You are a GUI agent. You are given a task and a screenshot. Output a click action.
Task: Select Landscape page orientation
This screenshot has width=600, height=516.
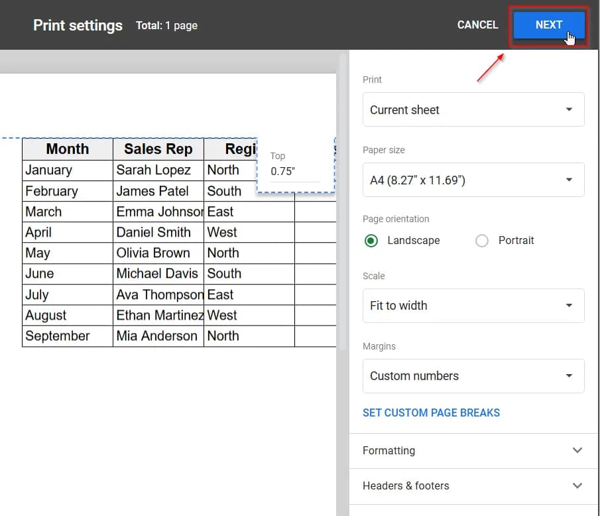pyautogui.click(x=371, y=241)
